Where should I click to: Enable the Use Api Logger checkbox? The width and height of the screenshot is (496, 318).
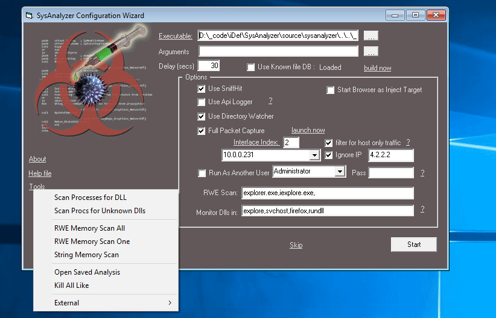[x=201, y=102]
